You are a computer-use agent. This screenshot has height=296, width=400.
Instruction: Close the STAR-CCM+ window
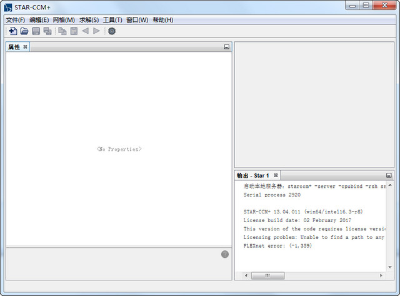click(x=385, y=6)
